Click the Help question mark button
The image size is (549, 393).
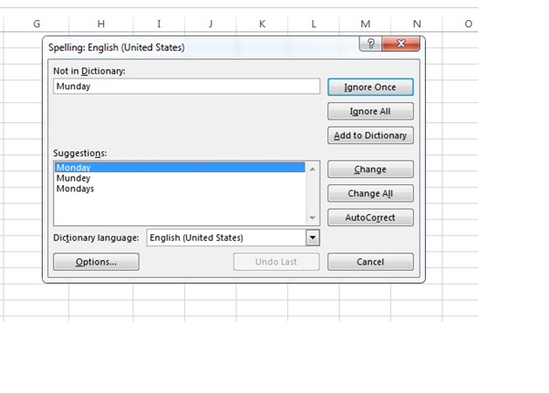(x=371, y=44)
